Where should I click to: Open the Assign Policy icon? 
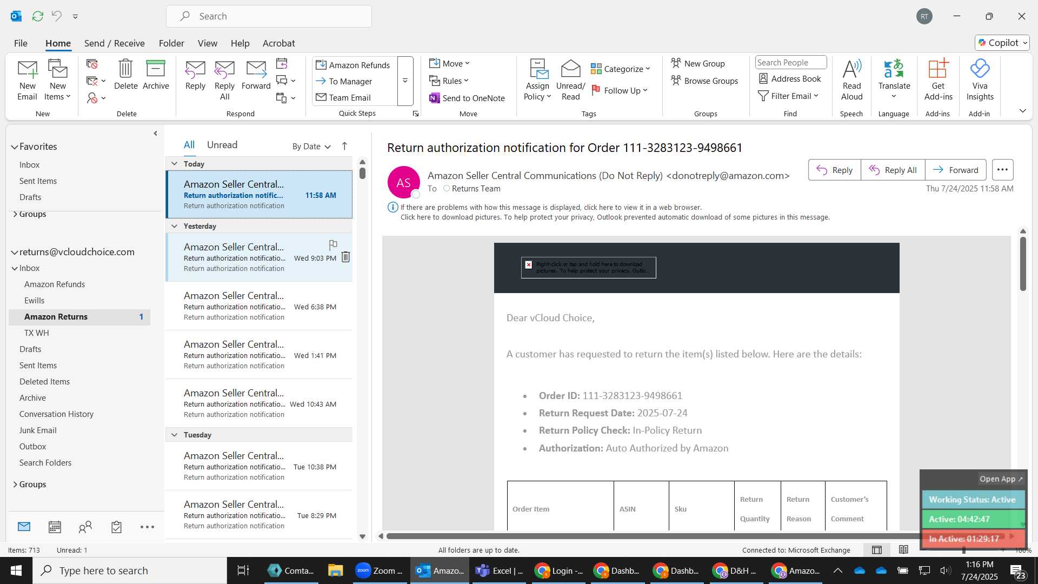point(537,80)
